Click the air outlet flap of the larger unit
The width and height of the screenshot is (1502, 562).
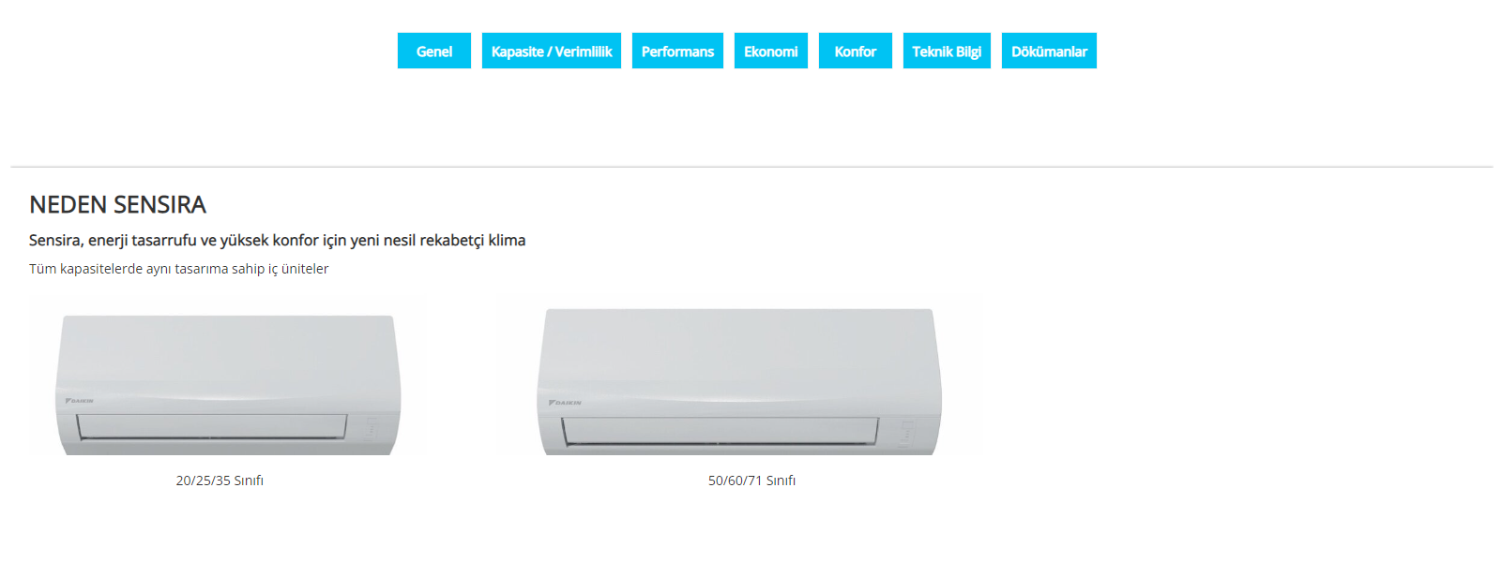click(720, 430)
